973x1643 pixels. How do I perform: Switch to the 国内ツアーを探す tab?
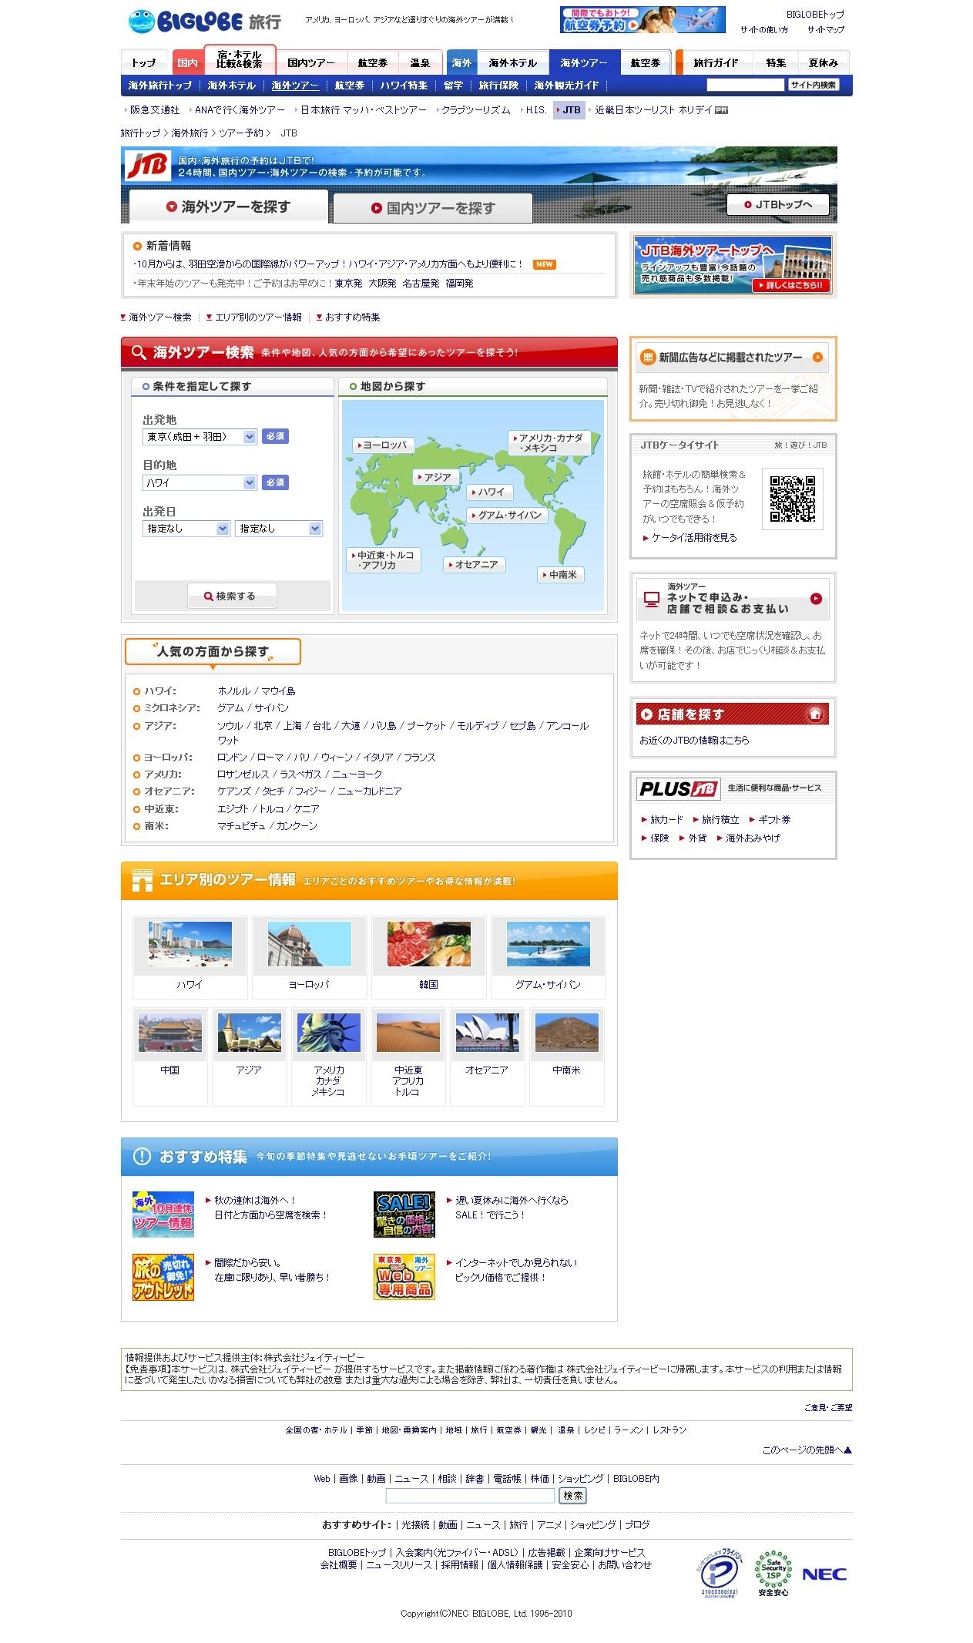(x=432, y=208)
